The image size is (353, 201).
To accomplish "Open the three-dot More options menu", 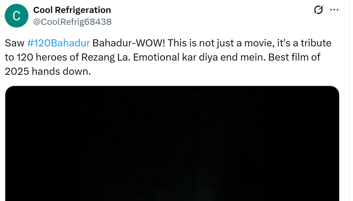I will (x=334, y=10).
